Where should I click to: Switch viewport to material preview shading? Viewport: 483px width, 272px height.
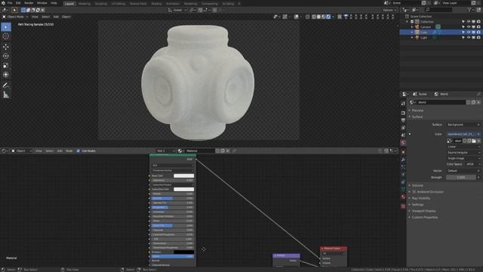click(324, 17)
